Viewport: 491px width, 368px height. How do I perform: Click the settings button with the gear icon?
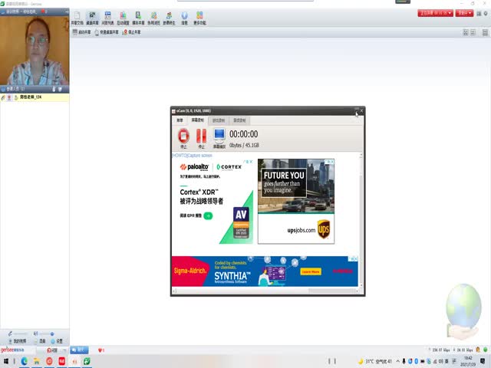(x=57, y=341)
